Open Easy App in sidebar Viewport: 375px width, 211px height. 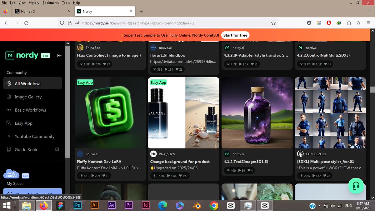pos(33,123)
